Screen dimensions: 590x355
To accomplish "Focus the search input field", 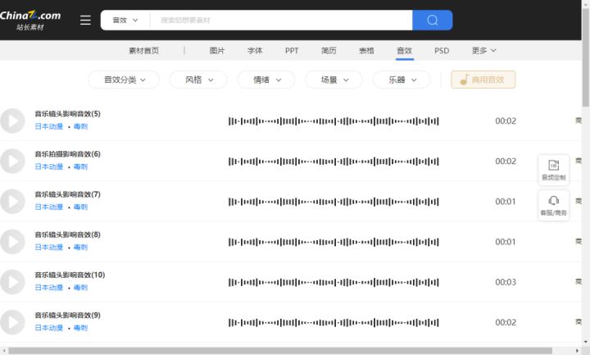I will 281,20.
